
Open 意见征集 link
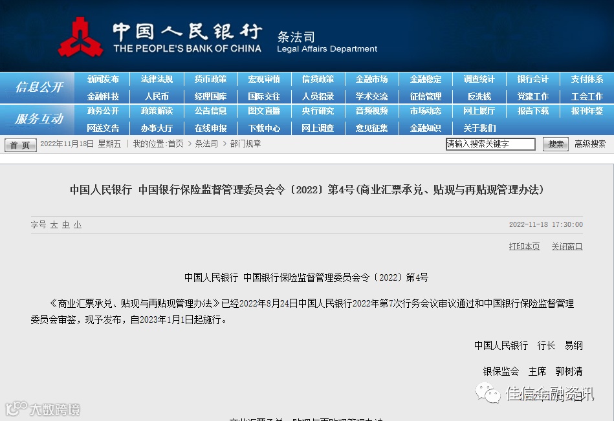coord(371,128)
